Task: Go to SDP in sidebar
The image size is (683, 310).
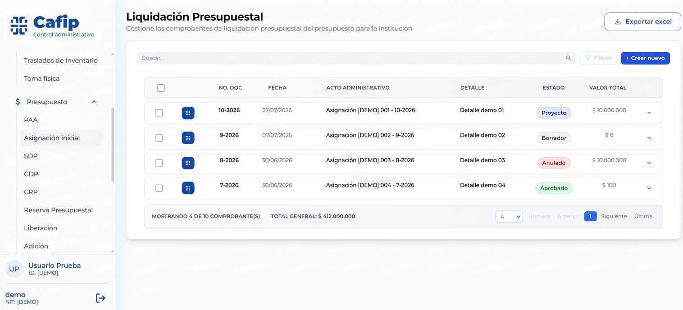Action: [31, 156]
